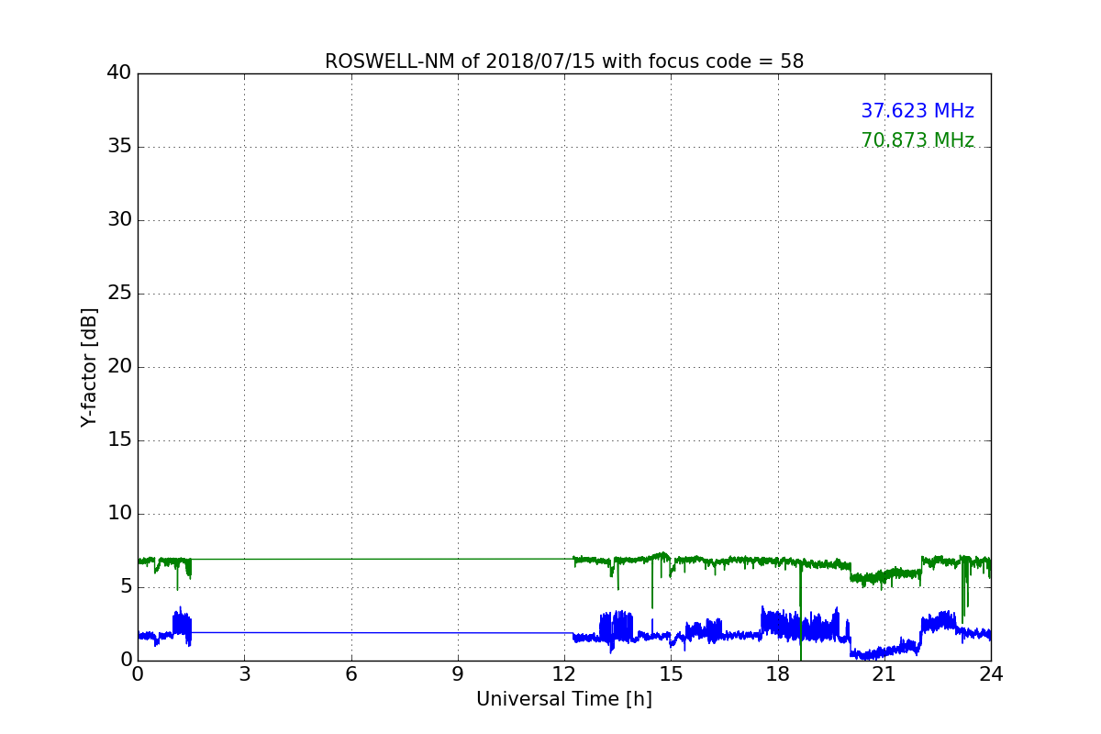Click the y-axis tick label 5
1101x734 pixels.
[126, 587]
